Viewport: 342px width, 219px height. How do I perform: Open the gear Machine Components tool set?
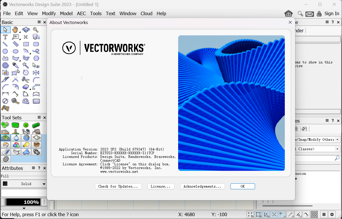coord(6,159)
